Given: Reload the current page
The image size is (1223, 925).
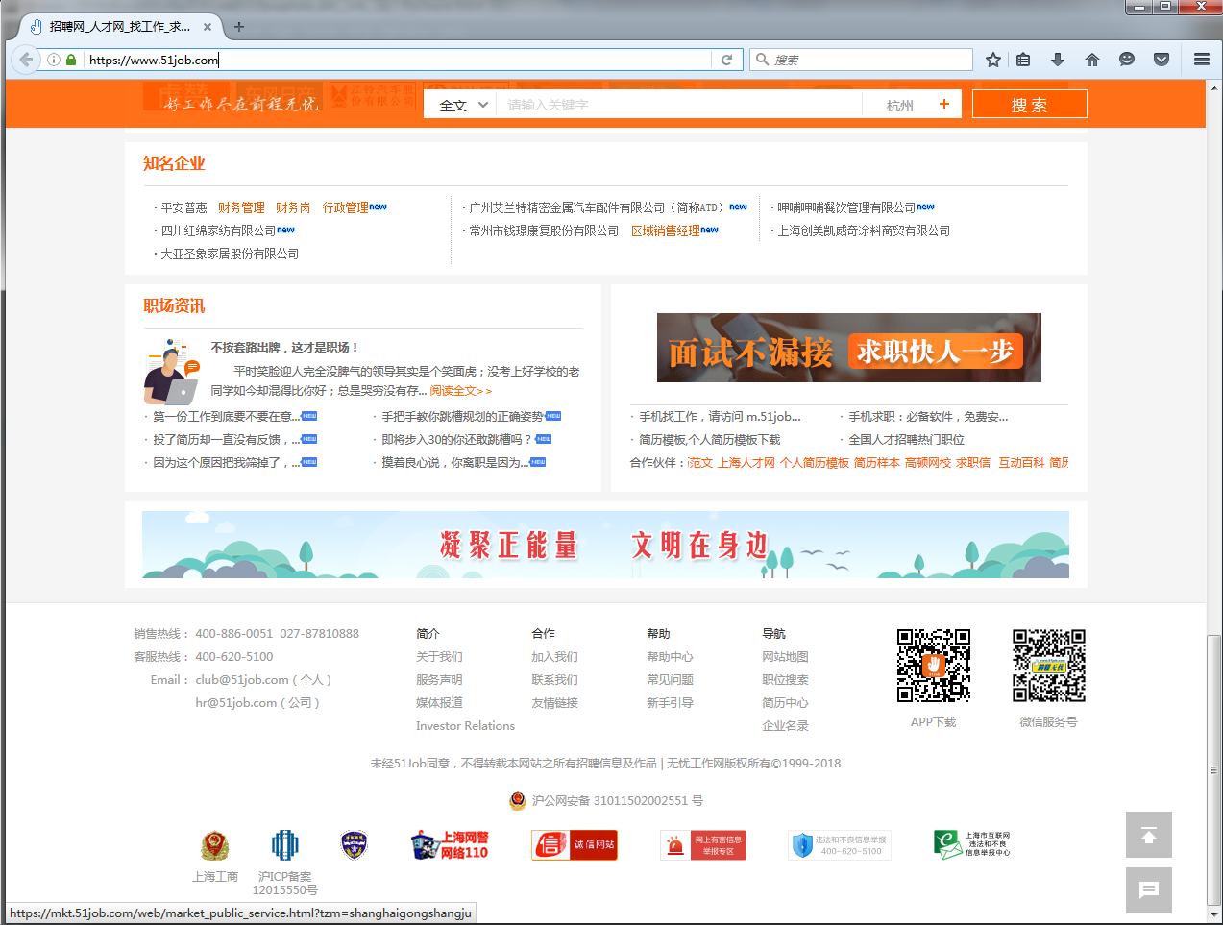Looking at the screenshot, I should (x=727, y=60).
